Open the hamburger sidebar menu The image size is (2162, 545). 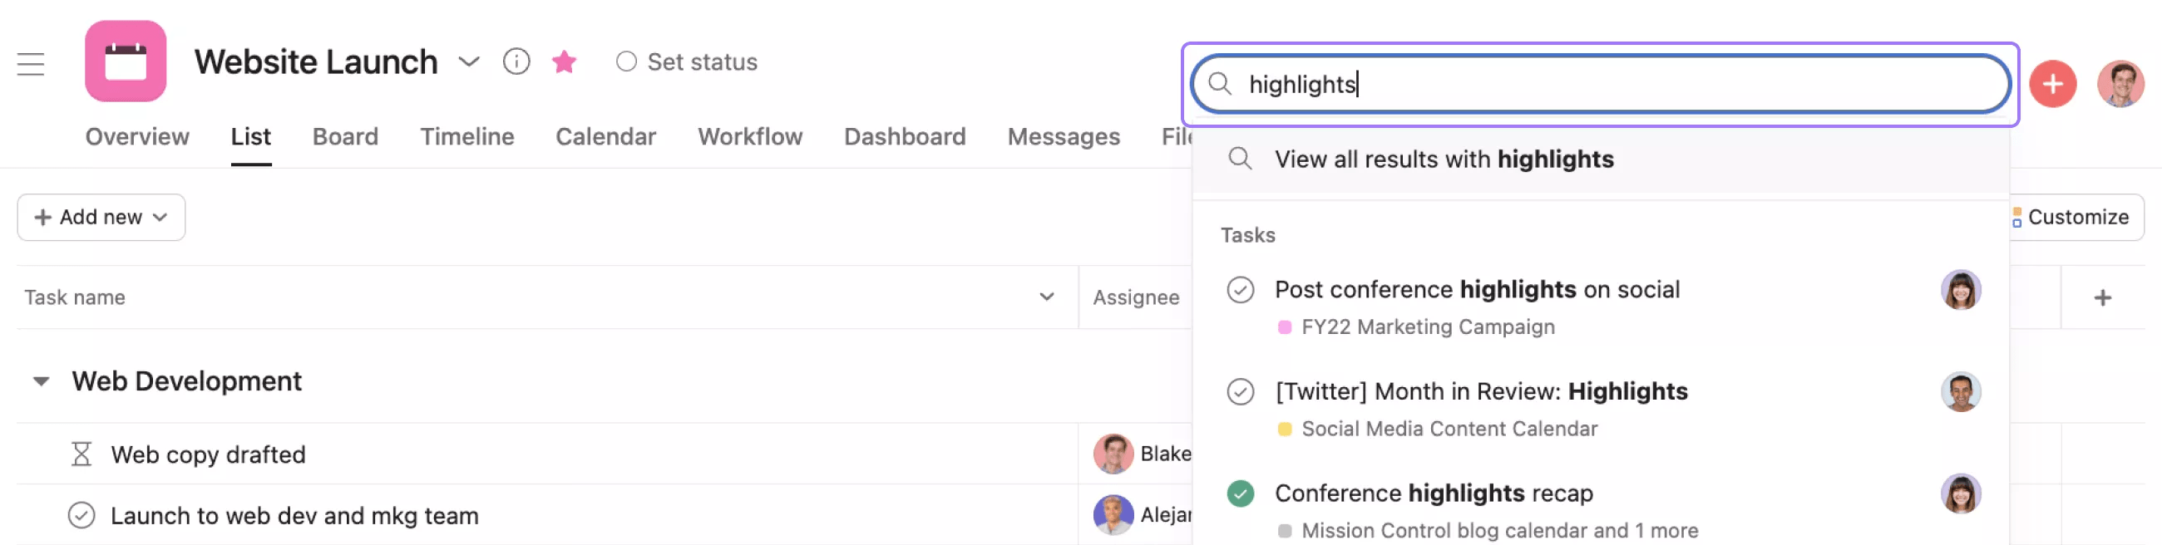click(30, 64)
